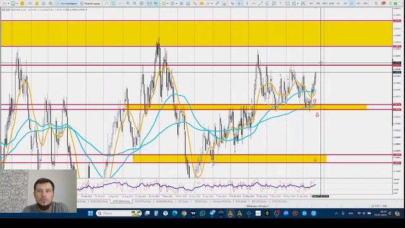Switch chart to MN monthly timeframe

366,4
